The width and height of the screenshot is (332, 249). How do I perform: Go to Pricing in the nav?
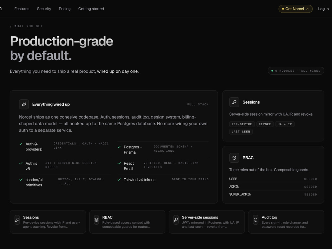pos(65,9)
